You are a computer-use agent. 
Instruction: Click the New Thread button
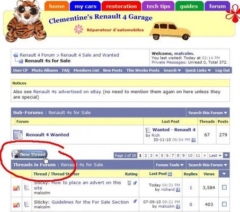pos(30,154)
